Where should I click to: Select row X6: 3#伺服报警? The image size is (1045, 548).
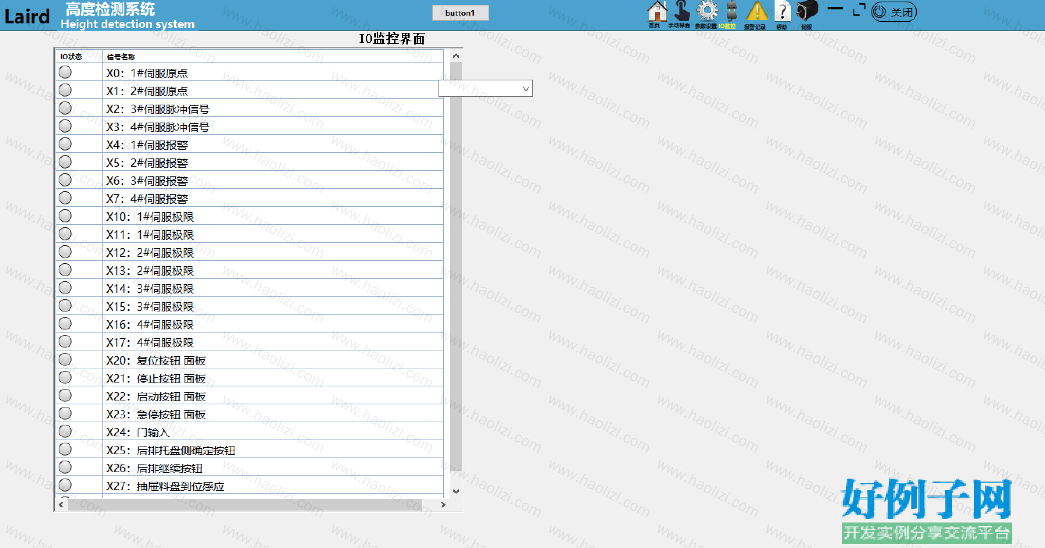pos(250,180)
